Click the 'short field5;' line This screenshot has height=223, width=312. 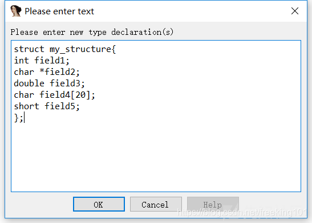point(47,106)
